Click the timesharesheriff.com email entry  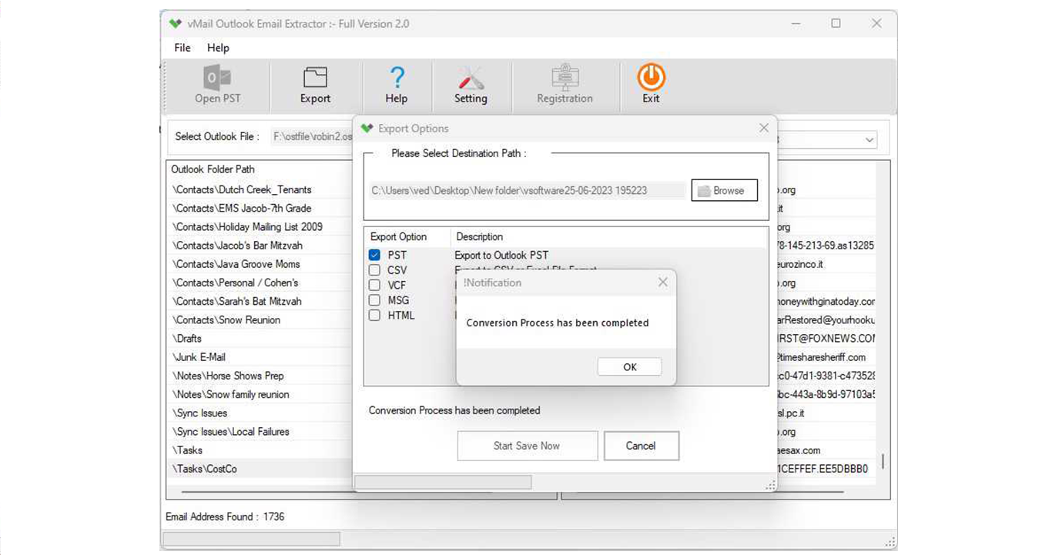(822, 357)
